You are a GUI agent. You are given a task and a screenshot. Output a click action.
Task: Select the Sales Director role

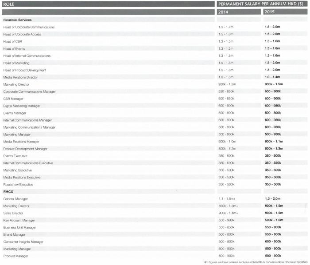(x=13, y=213)
